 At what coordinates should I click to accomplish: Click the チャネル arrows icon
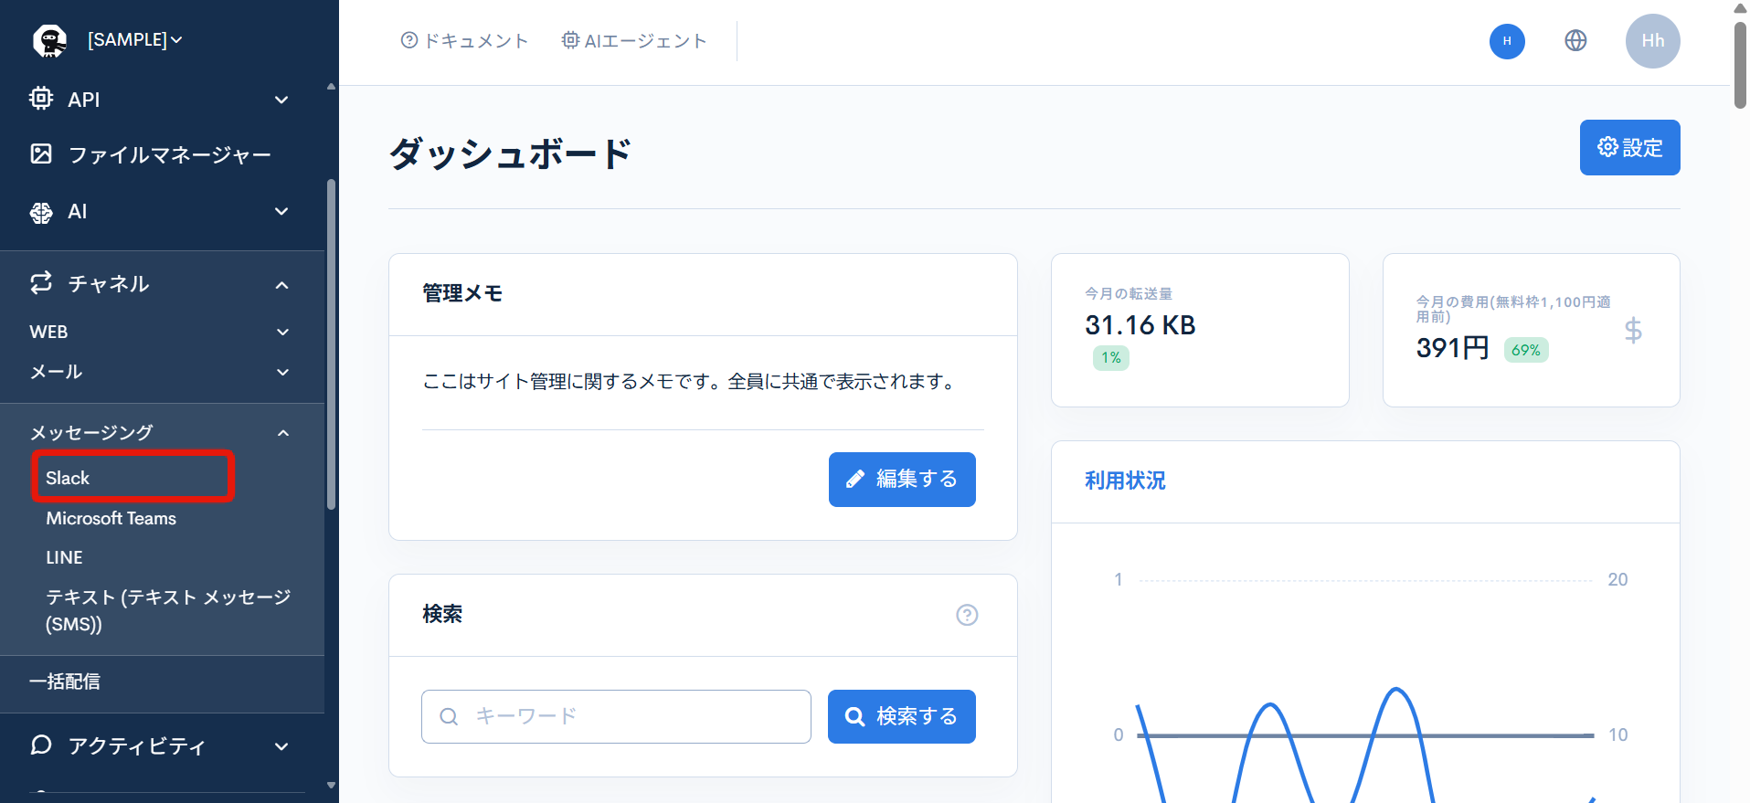click(x=41, y=283)
